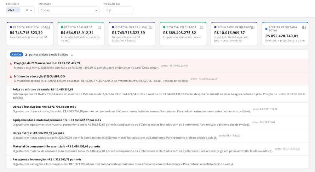Screen dimensions: 315x172
Task: Click the Receita Realizada card title
Action: [78, 27]
